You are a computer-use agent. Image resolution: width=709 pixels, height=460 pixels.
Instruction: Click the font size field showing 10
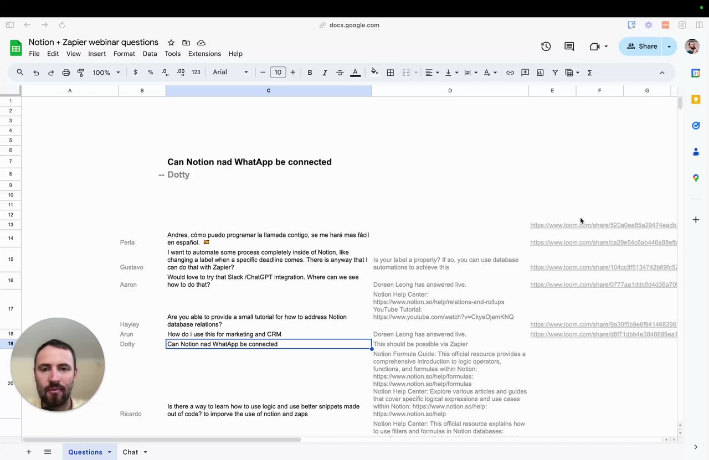pos(278,73)
